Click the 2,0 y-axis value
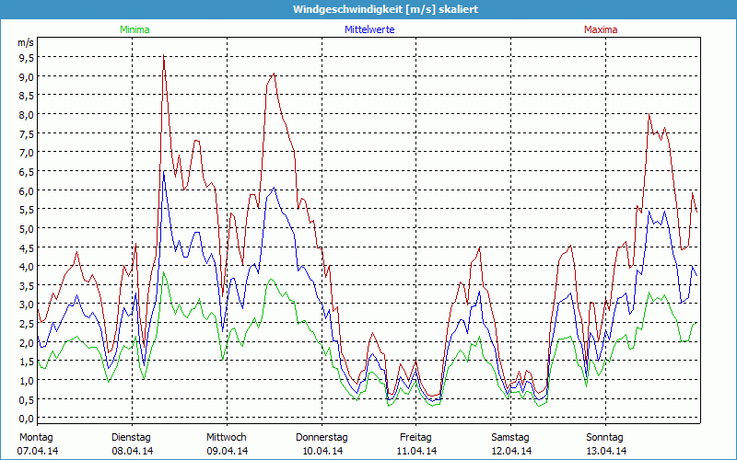The image size is (737, 460). (x=26, y=342)
